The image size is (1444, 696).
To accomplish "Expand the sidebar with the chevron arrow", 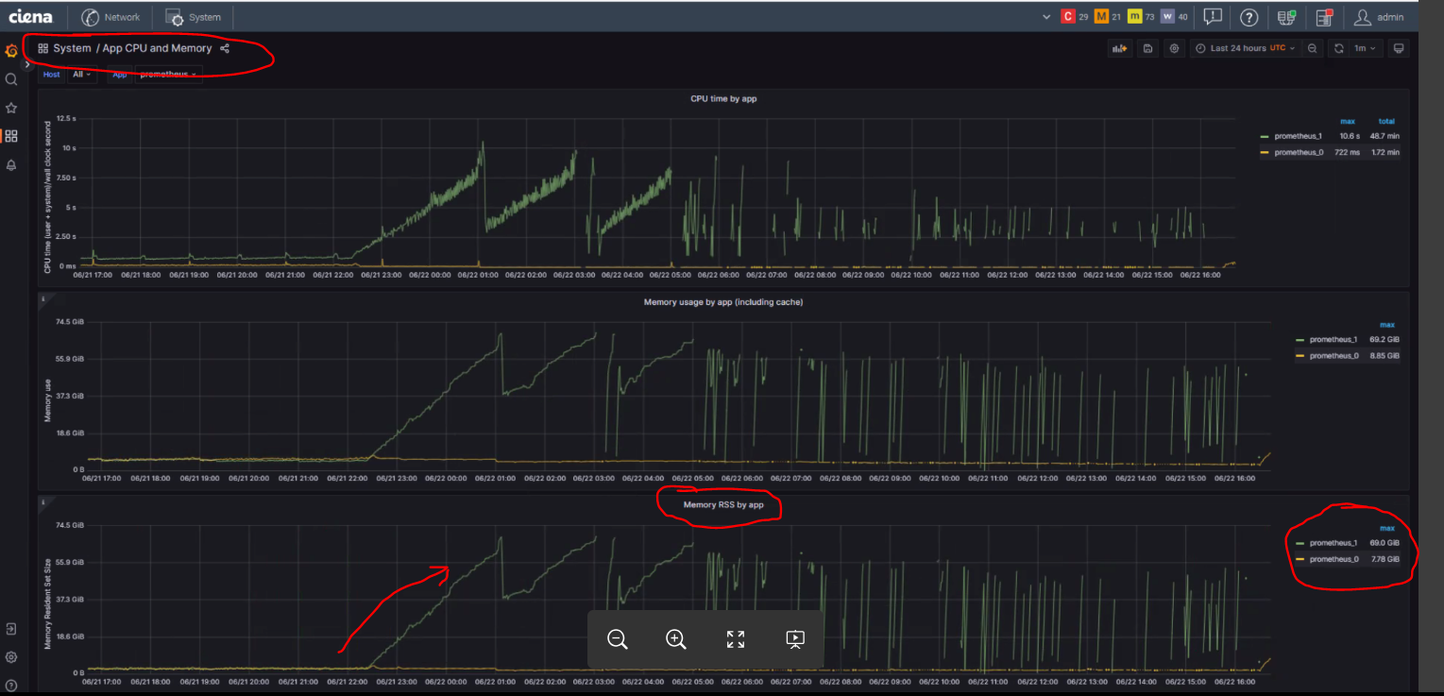I will 27,64.
